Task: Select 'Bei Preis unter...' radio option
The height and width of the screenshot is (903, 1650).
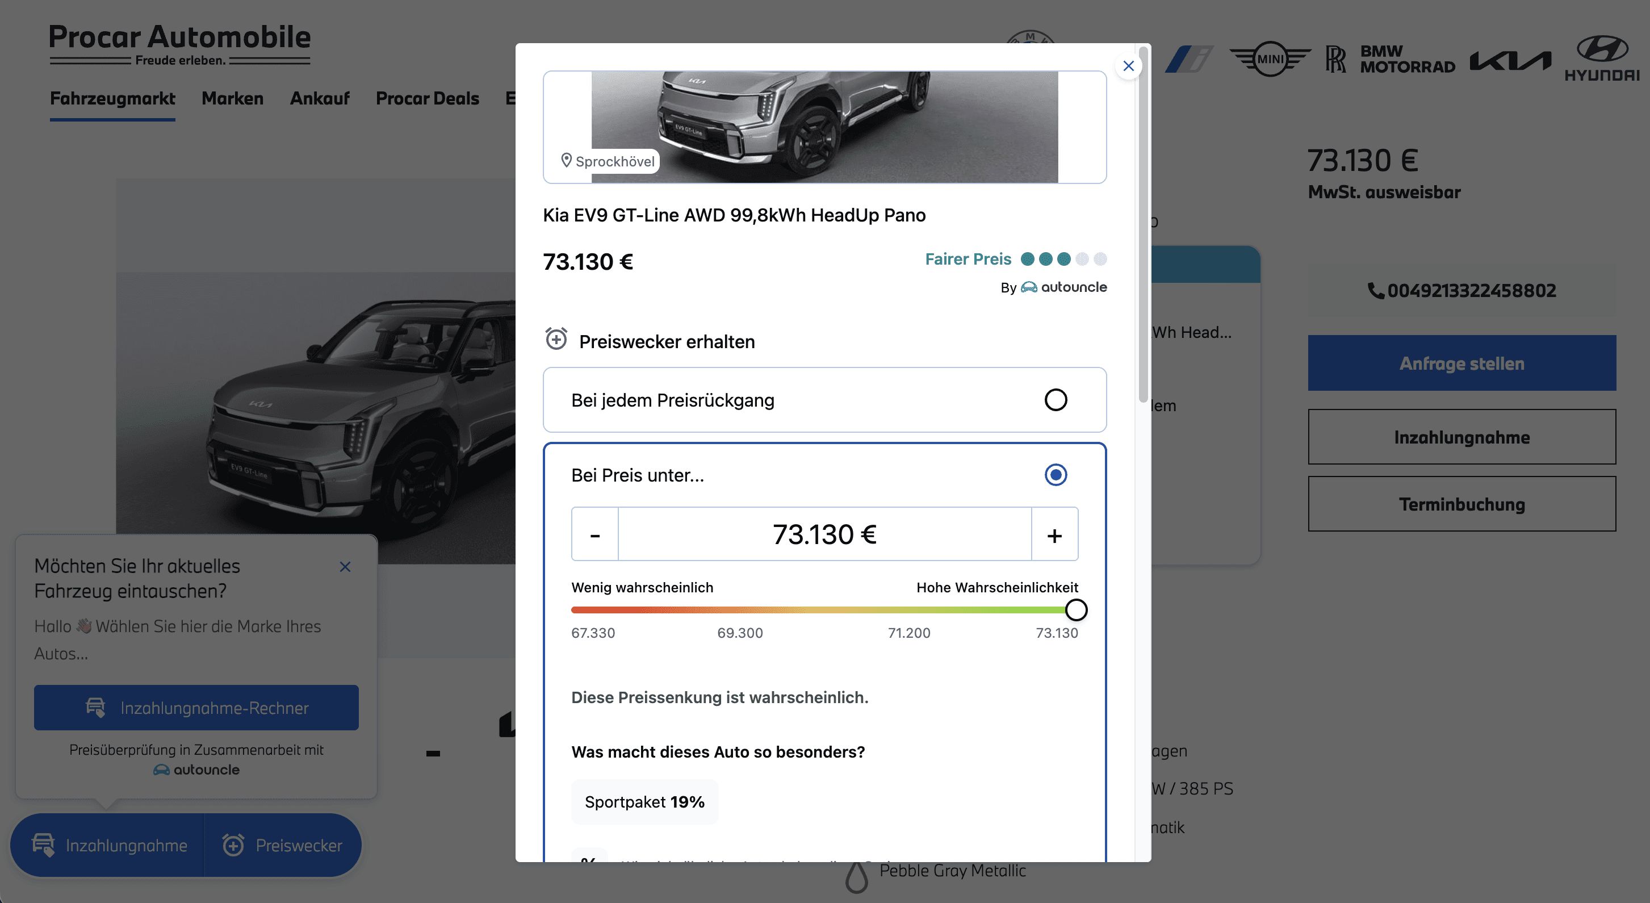Action: [1055, 475]
